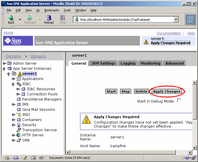Image resolution: width=198 pixels, height=162 pixels.
Task: Switch to the Logging tab
Action: pos(128,63)
